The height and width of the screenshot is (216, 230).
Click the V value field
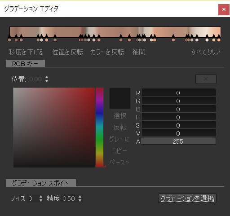(x=178, y=133)
